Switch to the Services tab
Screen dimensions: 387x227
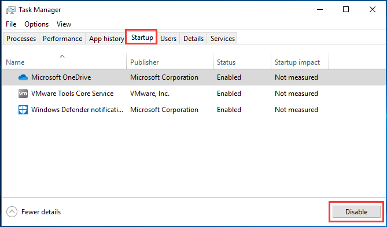223,39
